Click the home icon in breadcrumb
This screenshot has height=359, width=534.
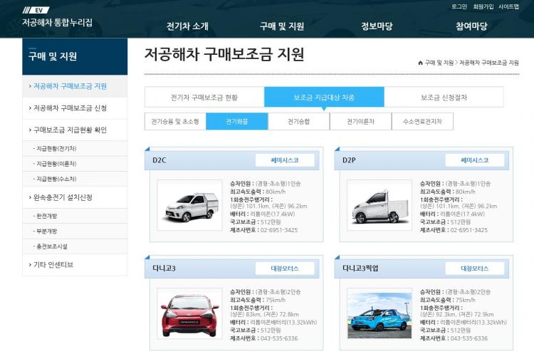[x=420, y=63]
